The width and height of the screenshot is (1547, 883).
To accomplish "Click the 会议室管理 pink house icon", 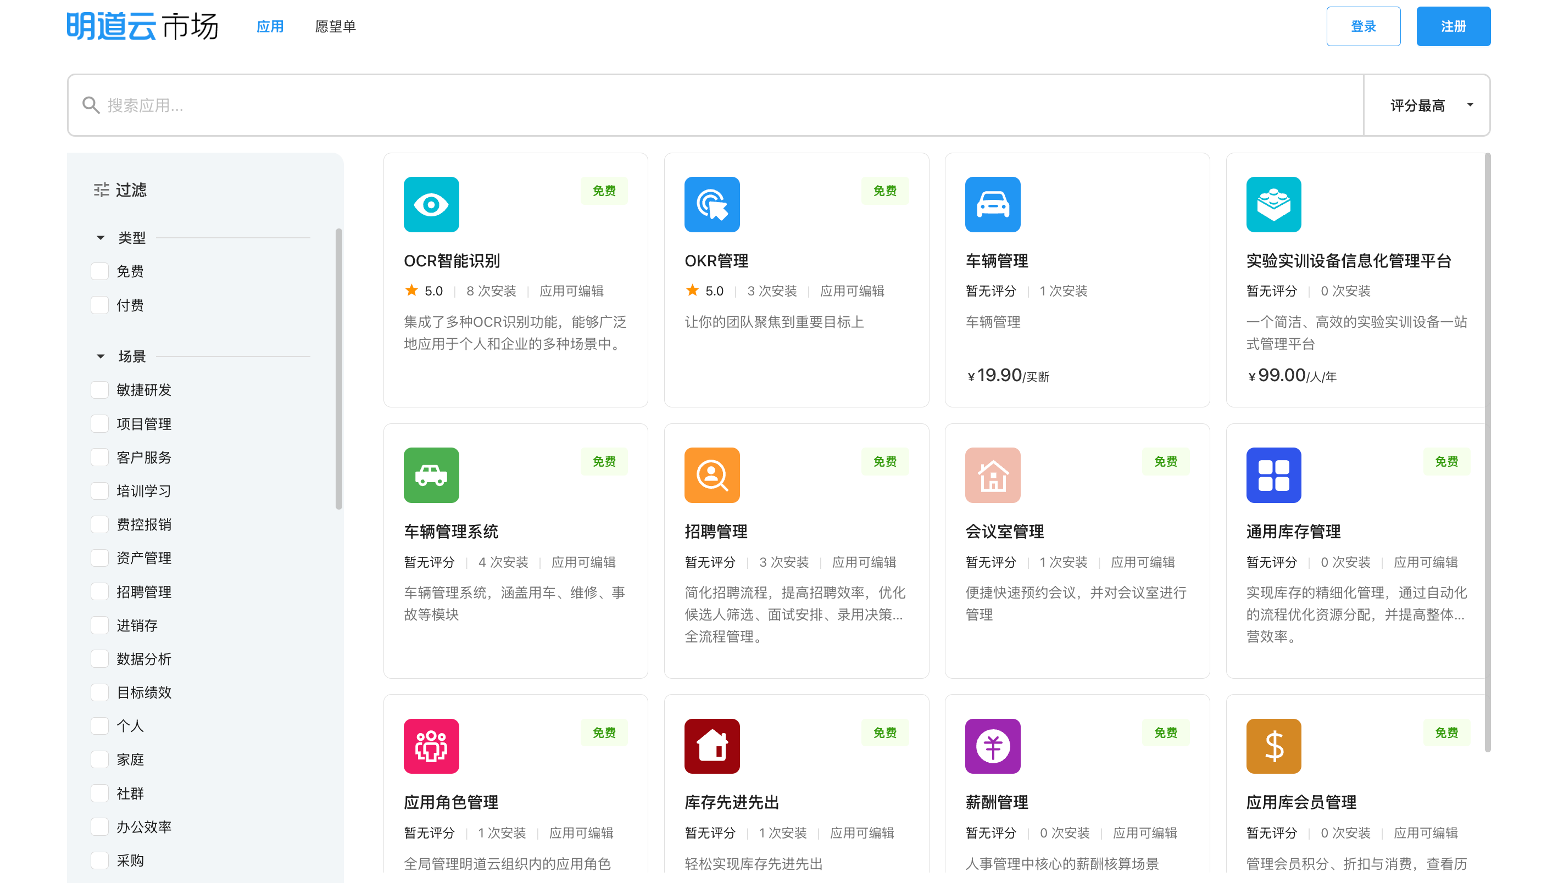I will (993, 475).
